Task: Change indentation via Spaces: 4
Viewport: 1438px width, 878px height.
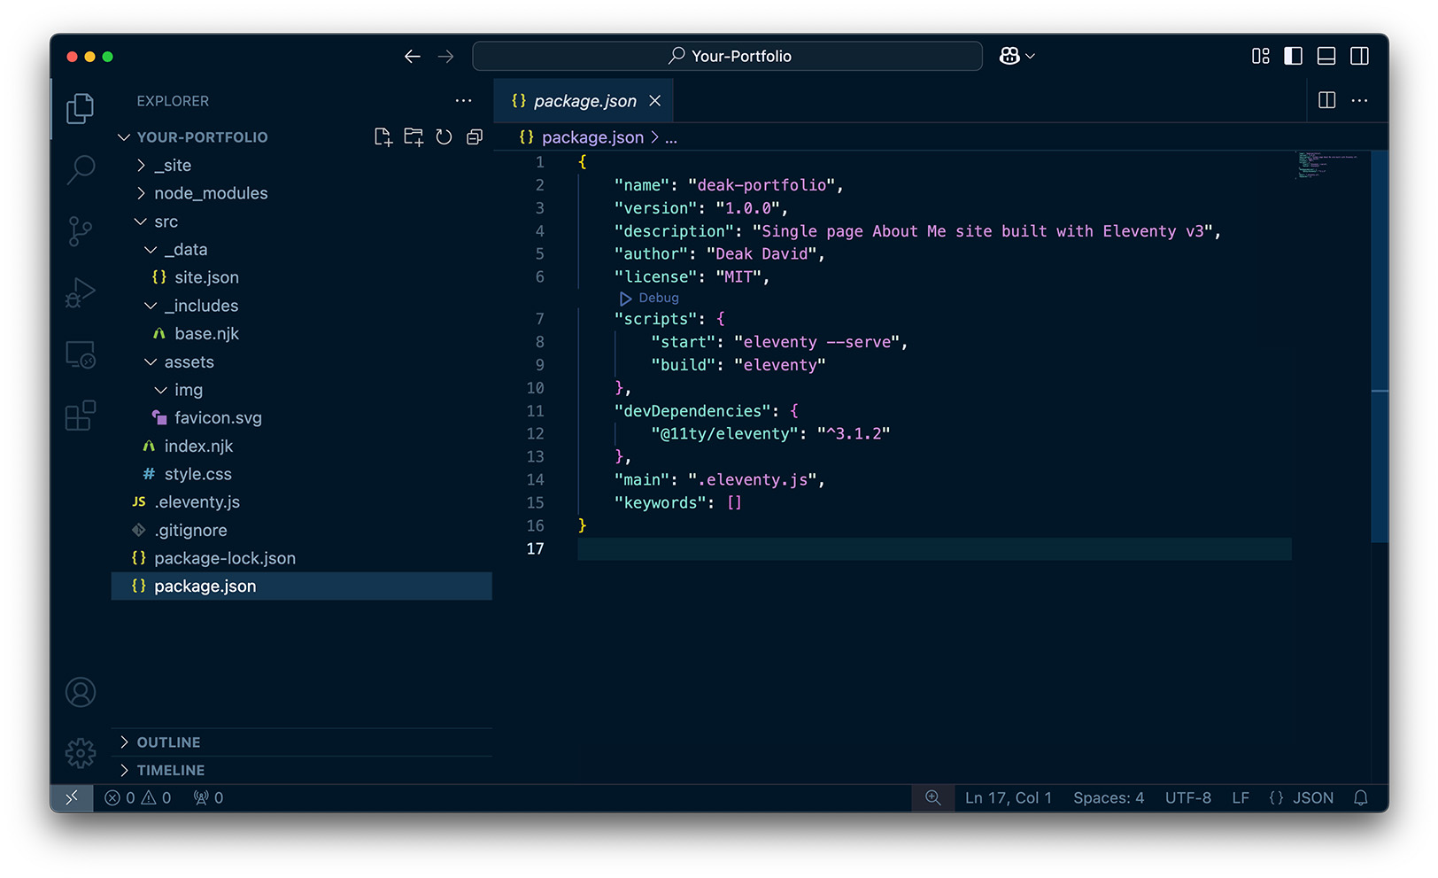Action: point(1109,798)
